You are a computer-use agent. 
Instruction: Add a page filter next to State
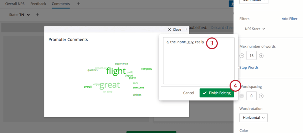(37, 15)
